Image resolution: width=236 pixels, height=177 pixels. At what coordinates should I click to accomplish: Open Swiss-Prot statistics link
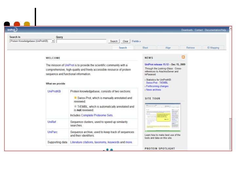pyautogui.click(x=152, y=83)
